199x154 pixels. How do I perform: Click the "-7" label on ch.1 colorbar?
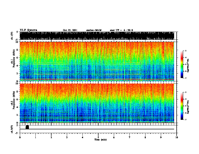185,78
